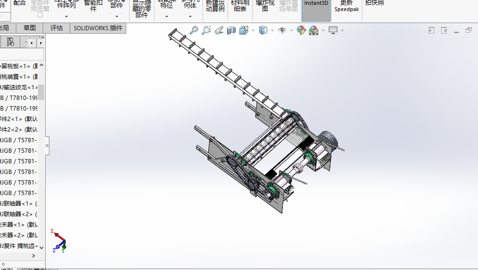478x270 pixels.
Task: Click the Apply Scene icon
Action: pos(314,30)
